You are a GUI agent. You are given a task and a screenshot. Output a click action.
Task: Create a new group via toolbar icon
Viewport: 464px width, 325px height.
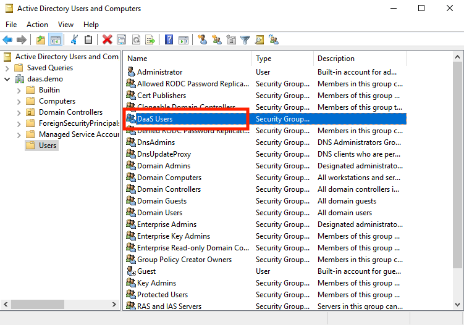click(217, 39)
